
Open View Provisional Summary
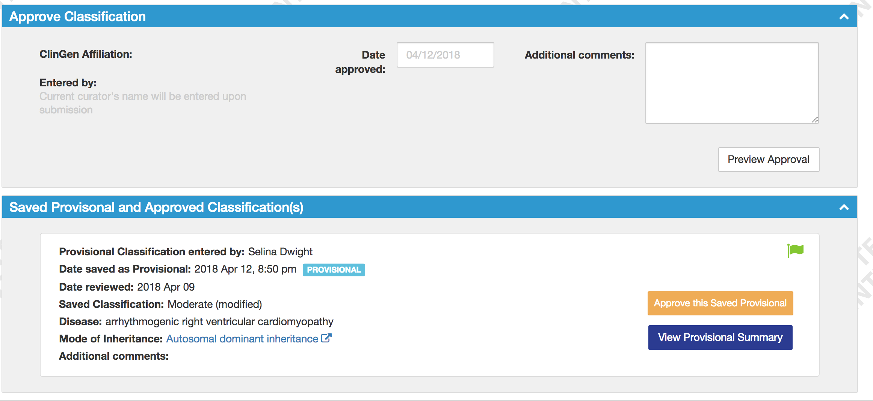(720, 337)
